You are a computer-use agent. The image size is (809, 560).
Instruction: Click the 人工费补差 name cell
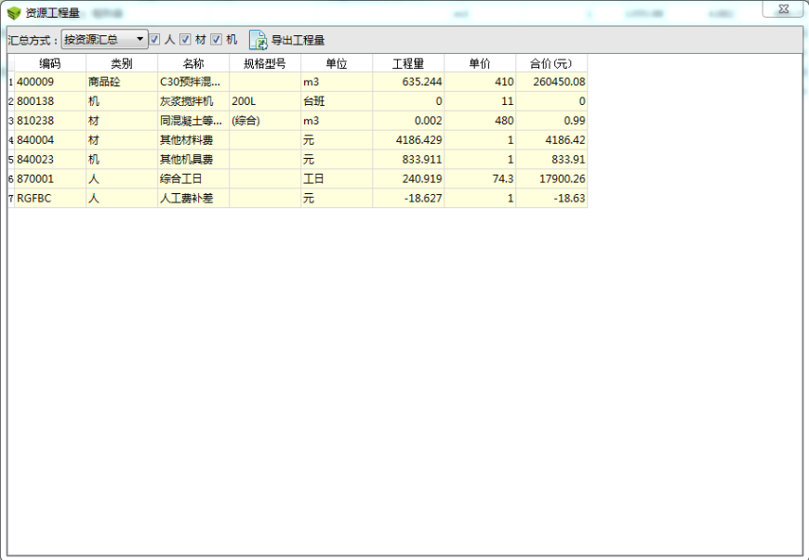click(x=193, y=199)
